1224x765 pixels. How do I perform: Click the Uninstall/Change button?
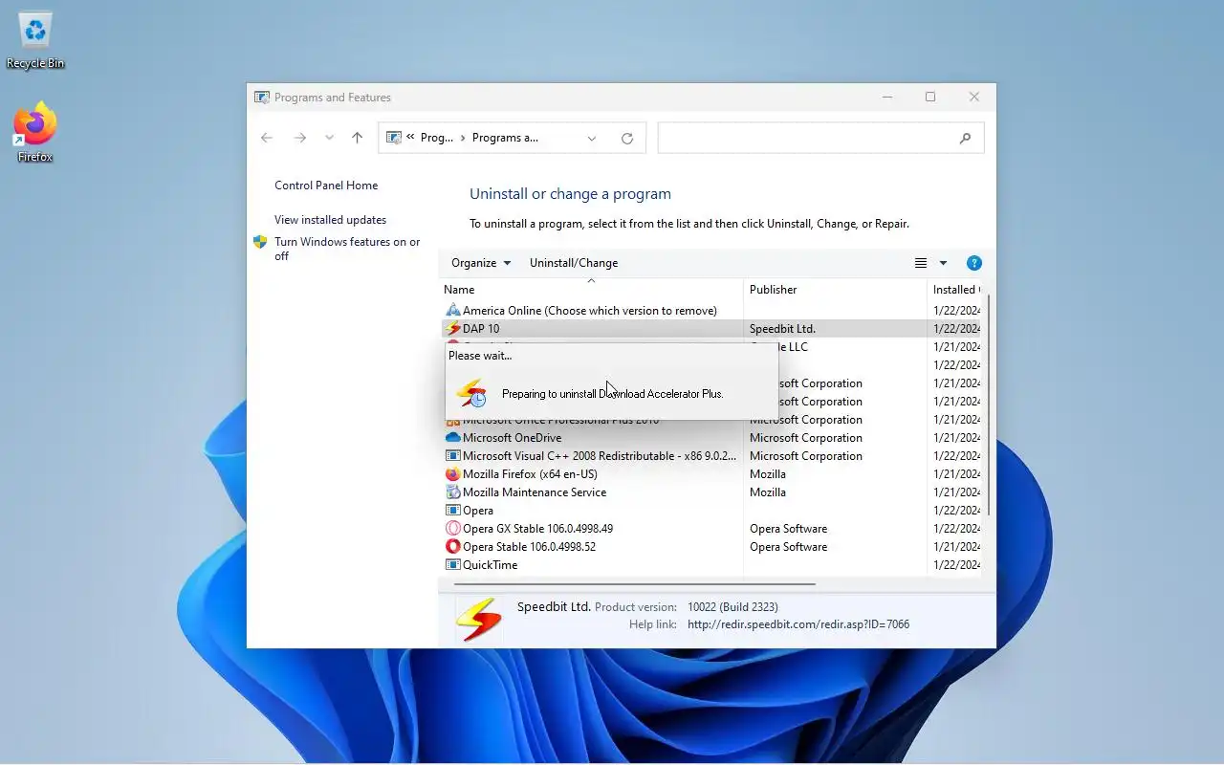click(x=574, y=263)
